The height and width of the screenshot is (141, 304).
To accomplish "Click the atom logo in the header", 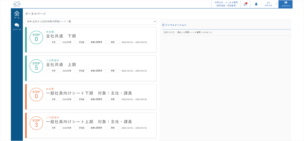I will 17,4.
